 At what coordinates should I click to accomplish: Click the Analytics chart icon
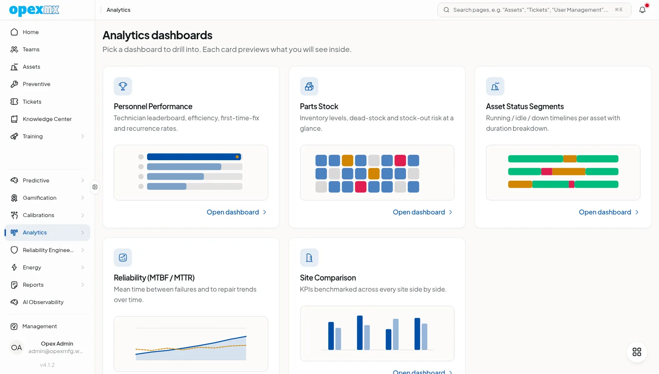tap(14, 232)
